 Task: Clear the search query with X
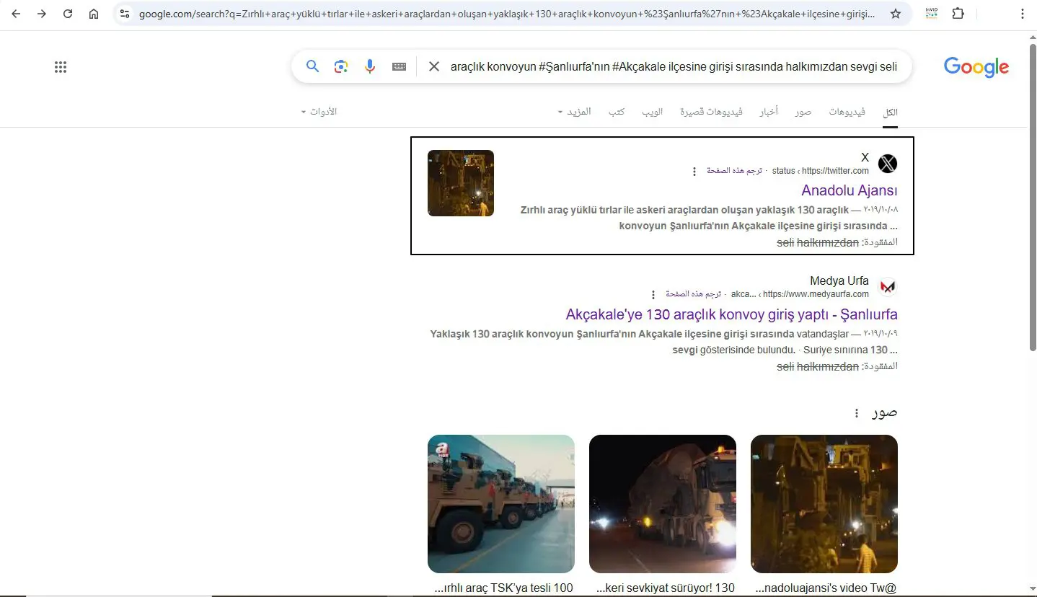[x=434, y=66]
